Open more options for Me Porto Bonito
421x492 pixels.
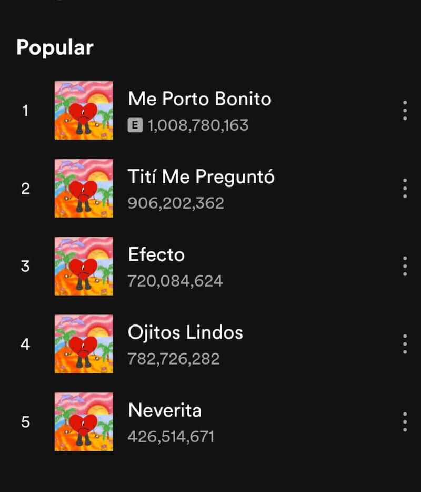[x=405, y=111]
